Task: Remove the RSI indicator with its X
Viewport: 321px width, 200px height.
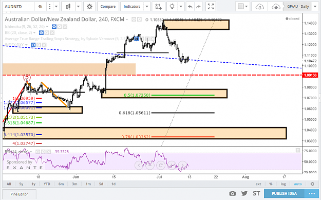Action: [48, 152]
